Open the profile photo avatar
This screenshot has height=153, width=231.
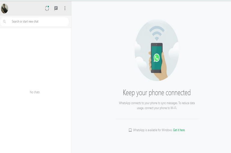coord(5,8)
